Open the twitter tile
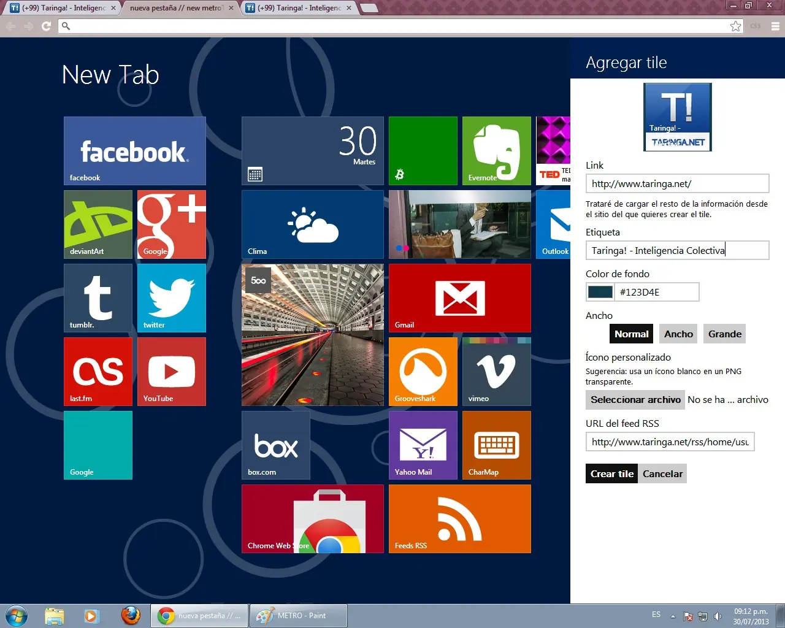Image resolution: width=785 pixels, height=628 pixels. point(171,298)
